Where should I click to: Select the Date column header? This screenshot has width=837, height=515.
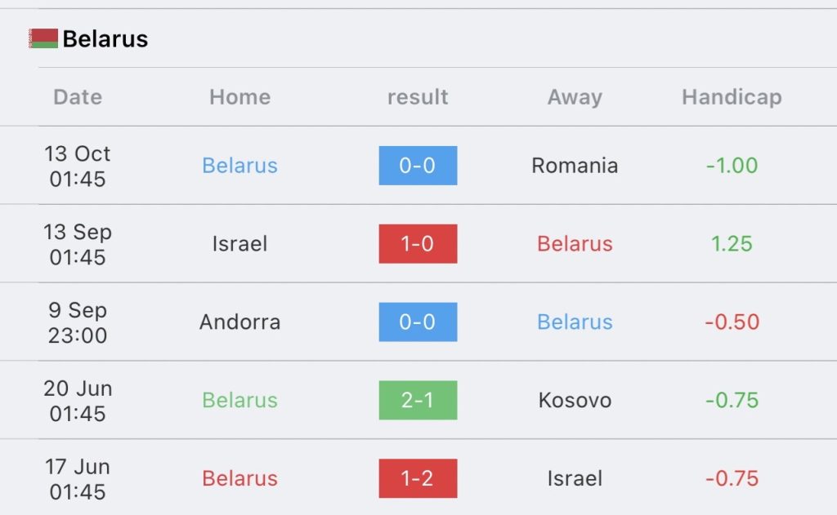point(78,97)
